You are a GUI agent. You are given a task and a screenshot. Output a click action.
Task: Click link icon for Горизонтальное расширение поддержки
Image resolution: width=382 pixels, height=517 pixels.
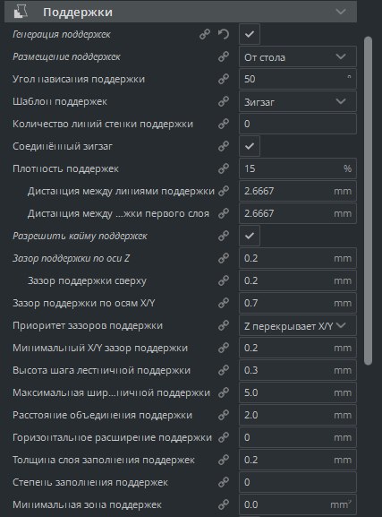click(x=224, y=438)
